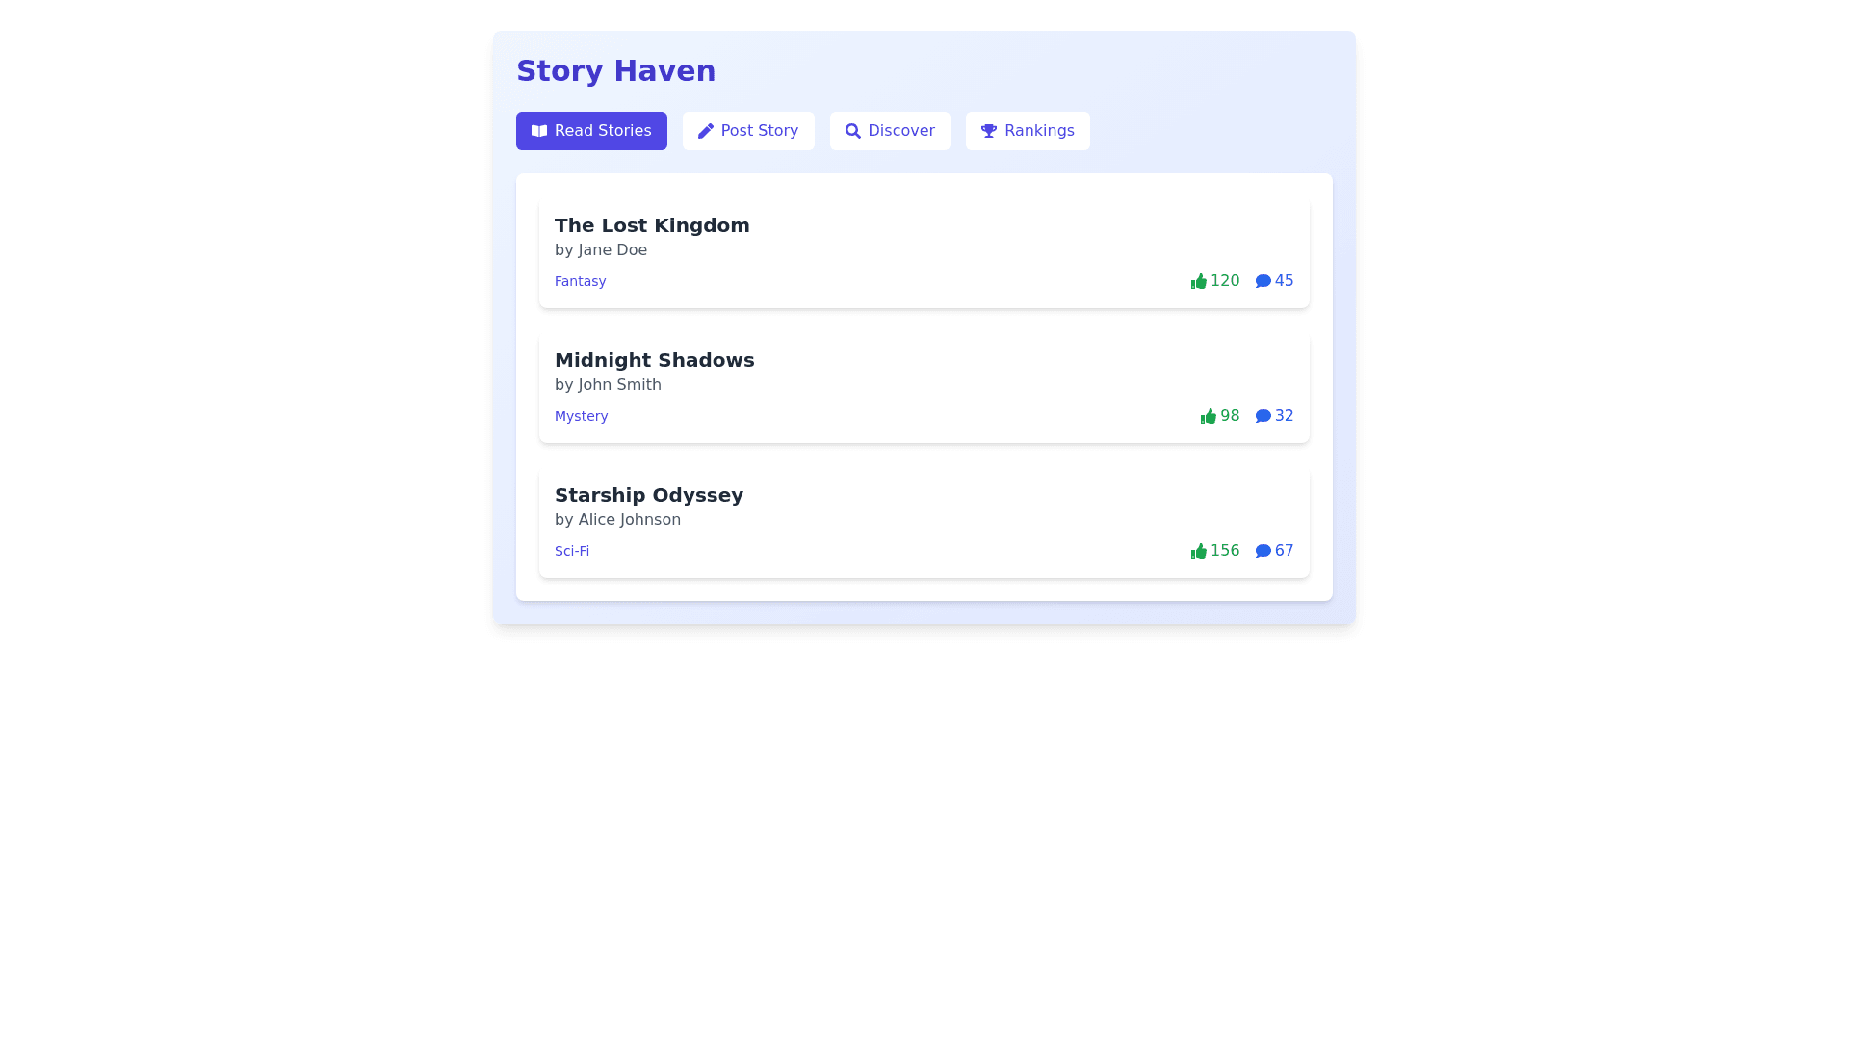Viewport: 1849px width, 1040px height.
Task: Click the Sci-Fi genre tag
Action: point(572,551)
